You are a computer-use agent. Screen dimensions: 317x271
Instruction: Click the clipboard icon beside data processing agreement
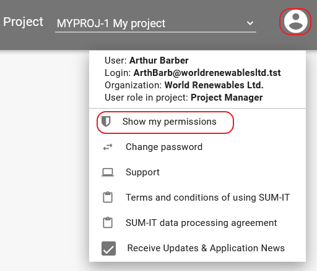point(108,223)
